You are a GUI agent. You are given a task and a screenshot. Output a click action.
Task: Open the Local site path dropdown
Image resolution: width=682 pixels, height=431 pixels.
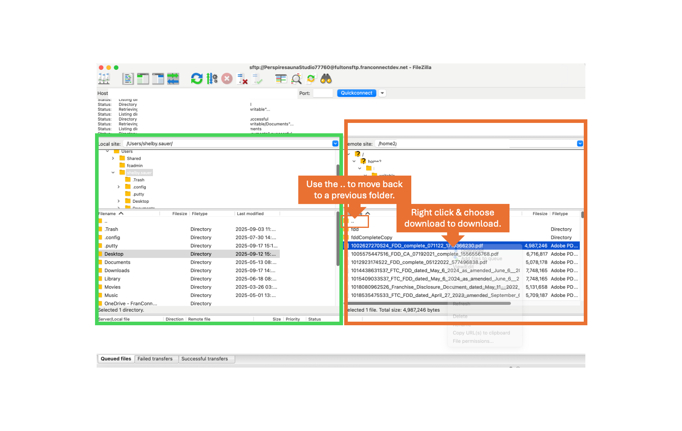[335, 144]
